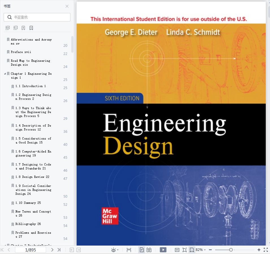The height and width of the screenshot is (254, 270).
Task: Open the Abbreviations and Acronyms bookmark
Action: 31,41
